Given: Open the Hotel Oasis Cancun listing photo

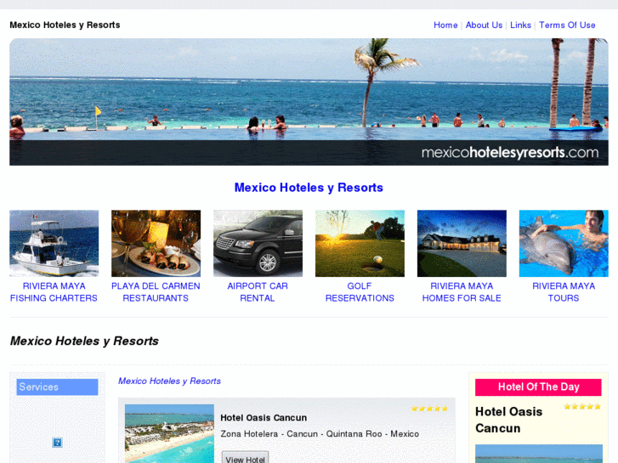Looking at the screenshot, I should pos(169,433).
